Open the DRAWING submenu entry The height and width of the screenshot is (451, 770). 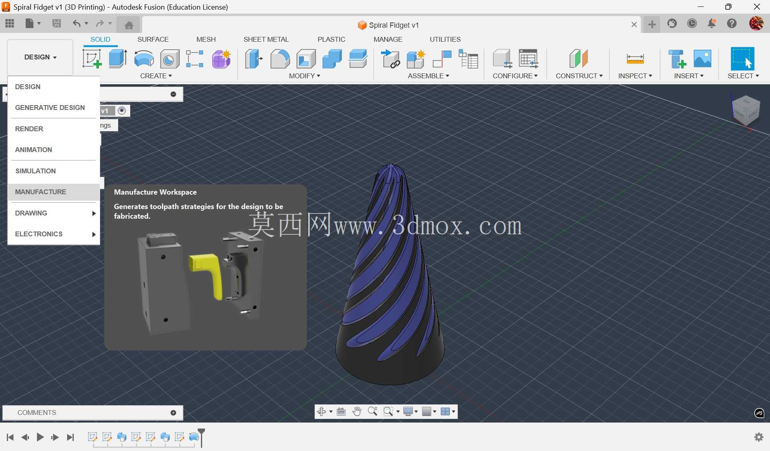point(53,213)
